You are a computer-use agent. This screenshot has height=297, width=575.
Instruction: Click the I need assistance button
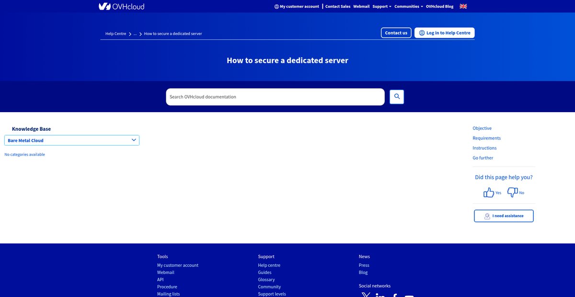pos(504,216)
